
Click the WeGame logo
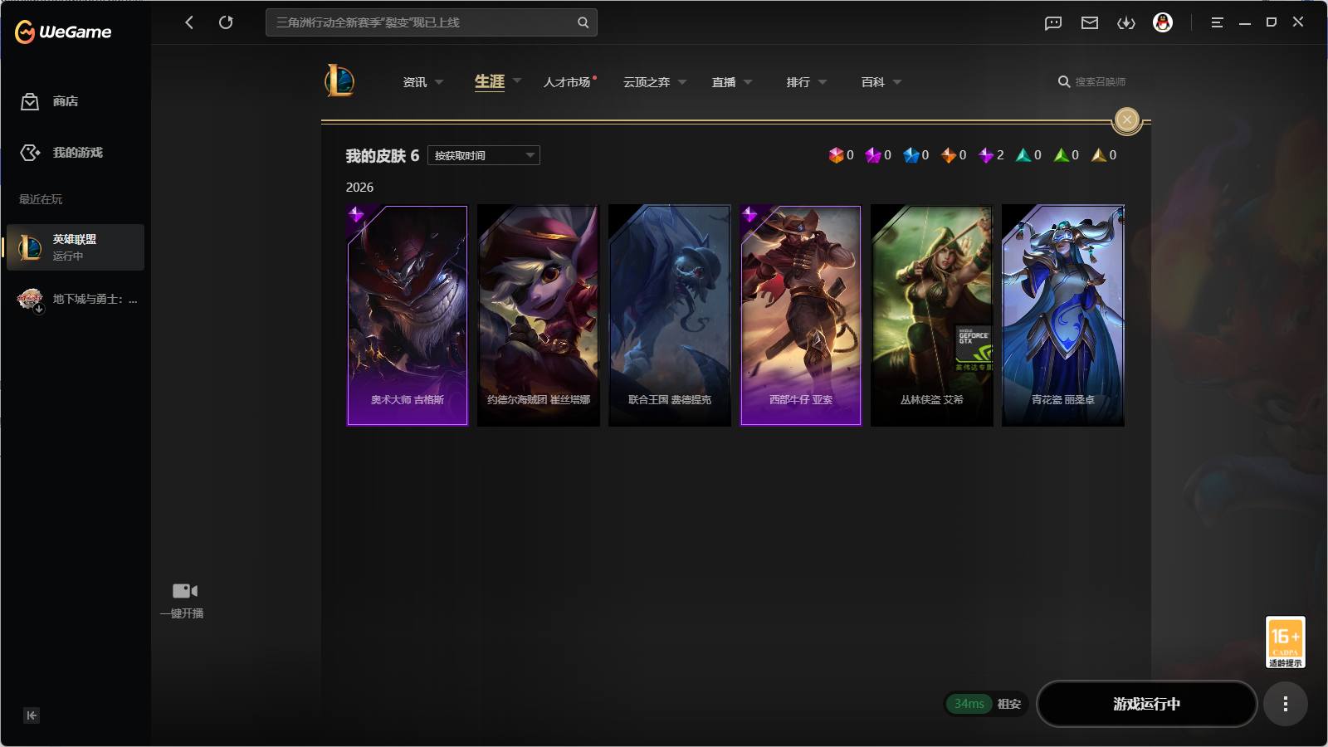tap(63, 32)
